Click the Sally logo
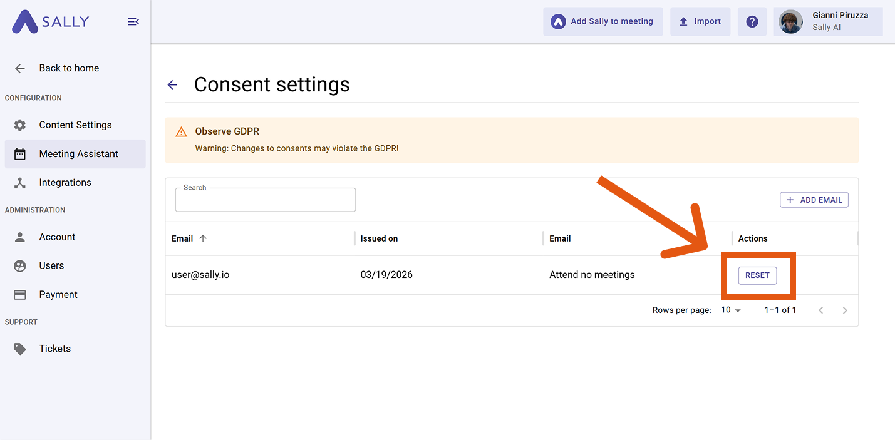The width and height of the screenshot is (895, 440). 51,22
